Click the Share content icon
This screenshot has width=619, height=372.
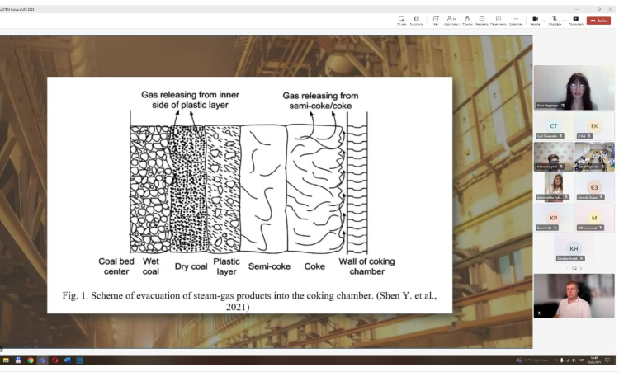[575, 19]
